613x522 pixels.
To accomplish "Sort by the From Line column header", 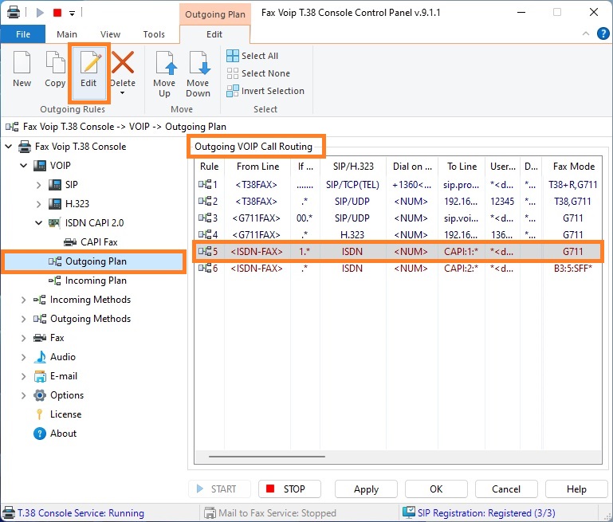I will (257, 167).
